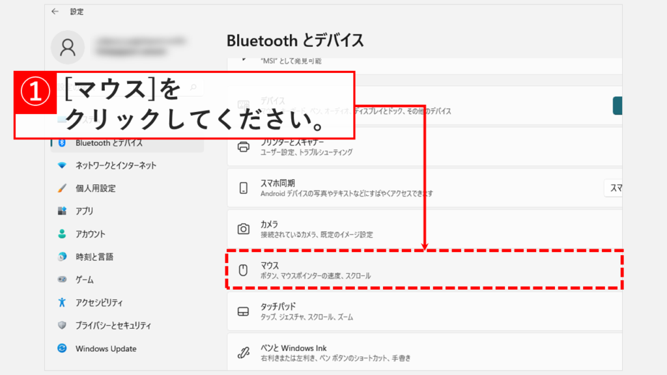Click the personalization brush icon
667x375 pixels.
(x=62, y=188)
